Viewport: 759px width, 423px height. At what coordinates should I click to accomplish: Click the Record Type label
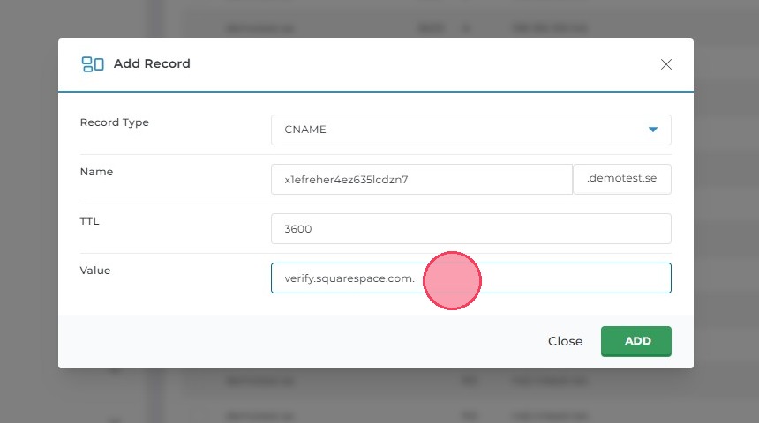point(115,122)
